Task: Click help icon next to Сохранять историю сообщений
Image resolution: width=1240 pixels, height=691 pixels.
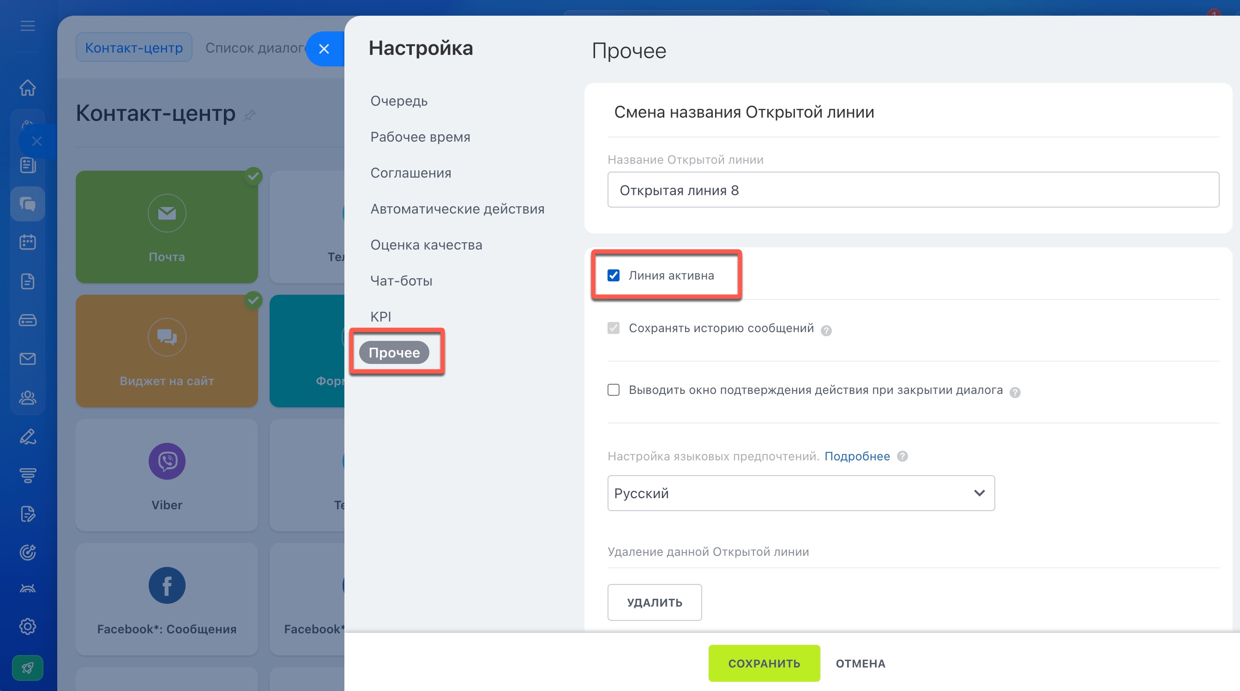Action: point(826,331)
